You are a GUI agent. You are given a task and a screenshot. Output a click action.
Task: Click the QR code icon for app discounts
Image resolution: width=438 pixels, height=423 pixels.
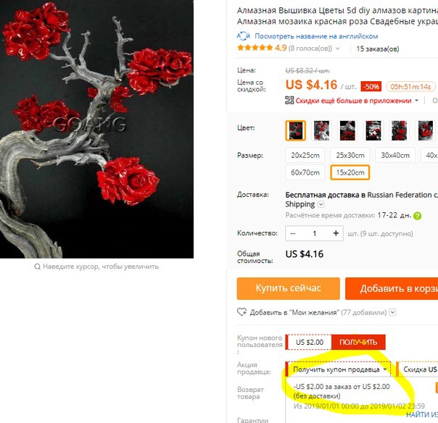[x=289, y=100]
